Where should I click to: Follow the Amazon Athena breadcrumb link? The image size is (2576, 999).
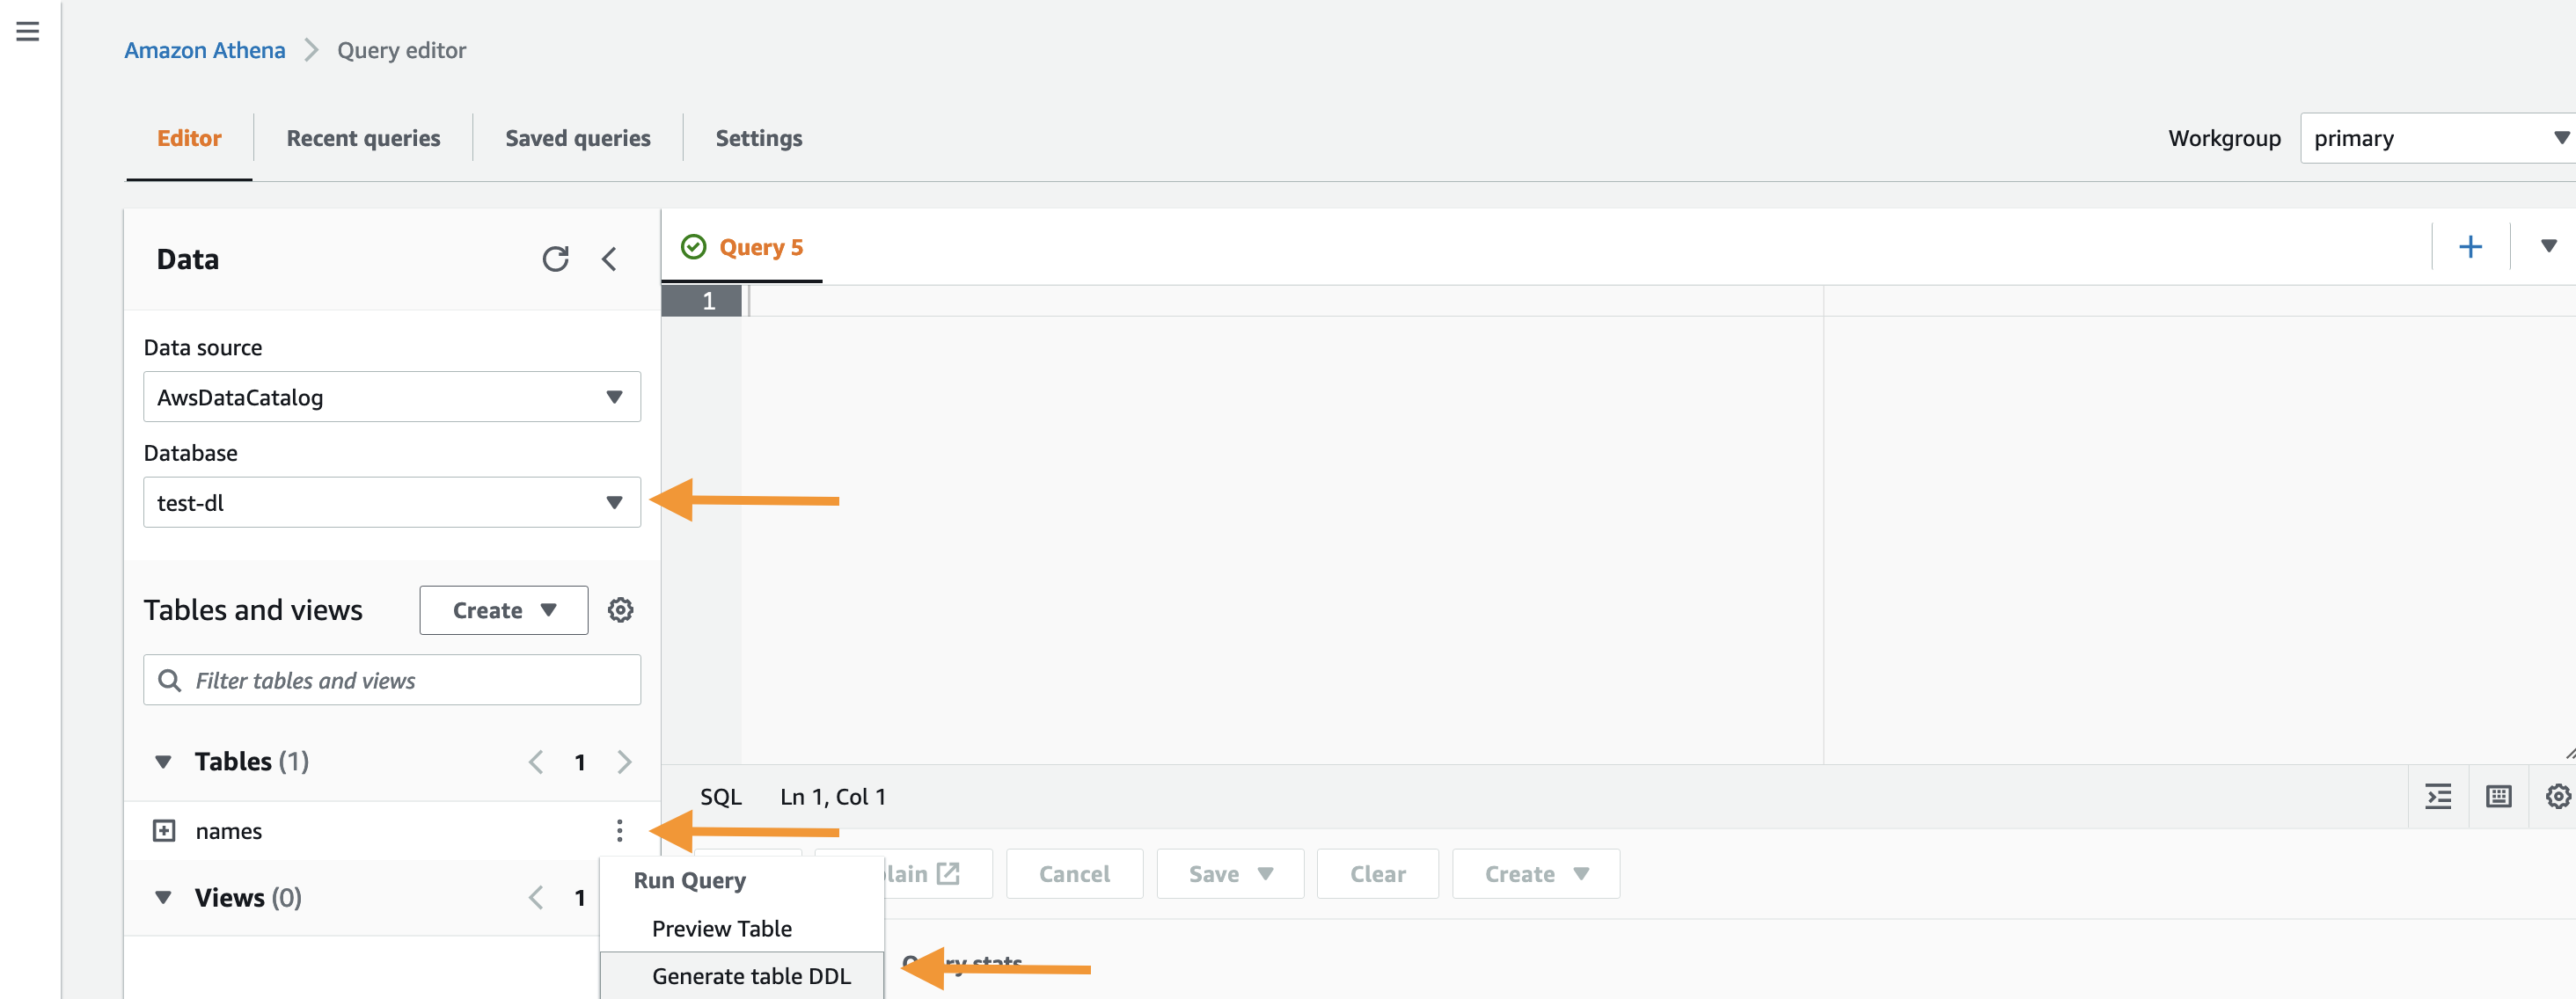tap(204, 50)
